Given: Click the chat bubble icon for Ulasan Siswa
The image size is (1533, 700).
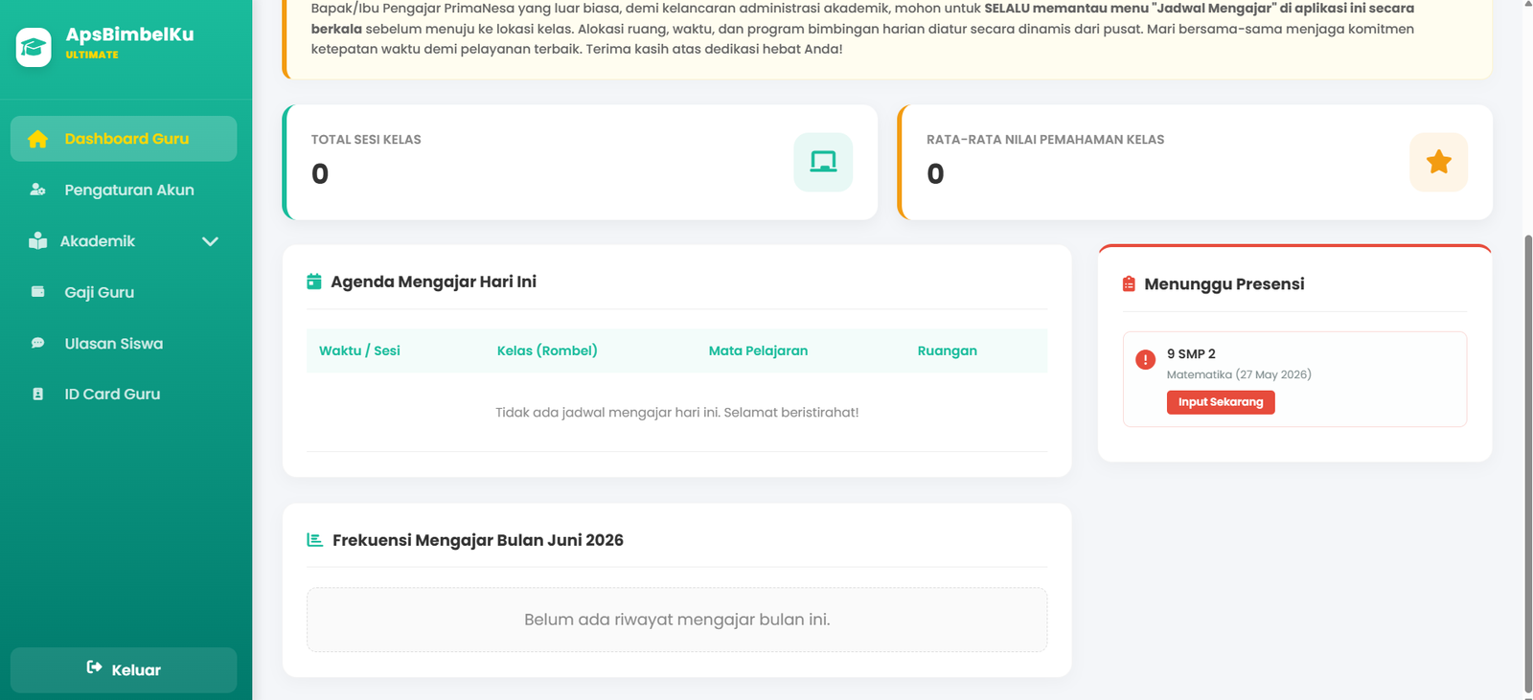Looking at the screenshot, I should pos(37,343).
